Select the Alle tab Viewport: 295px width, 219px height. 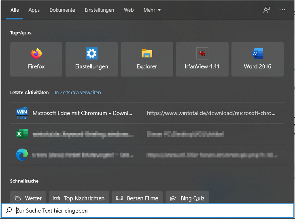[x=14, y=10]
